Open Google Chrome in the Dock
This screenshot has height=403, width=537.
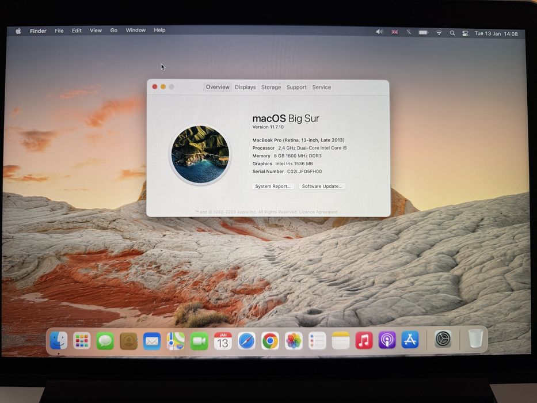(270, 341)
